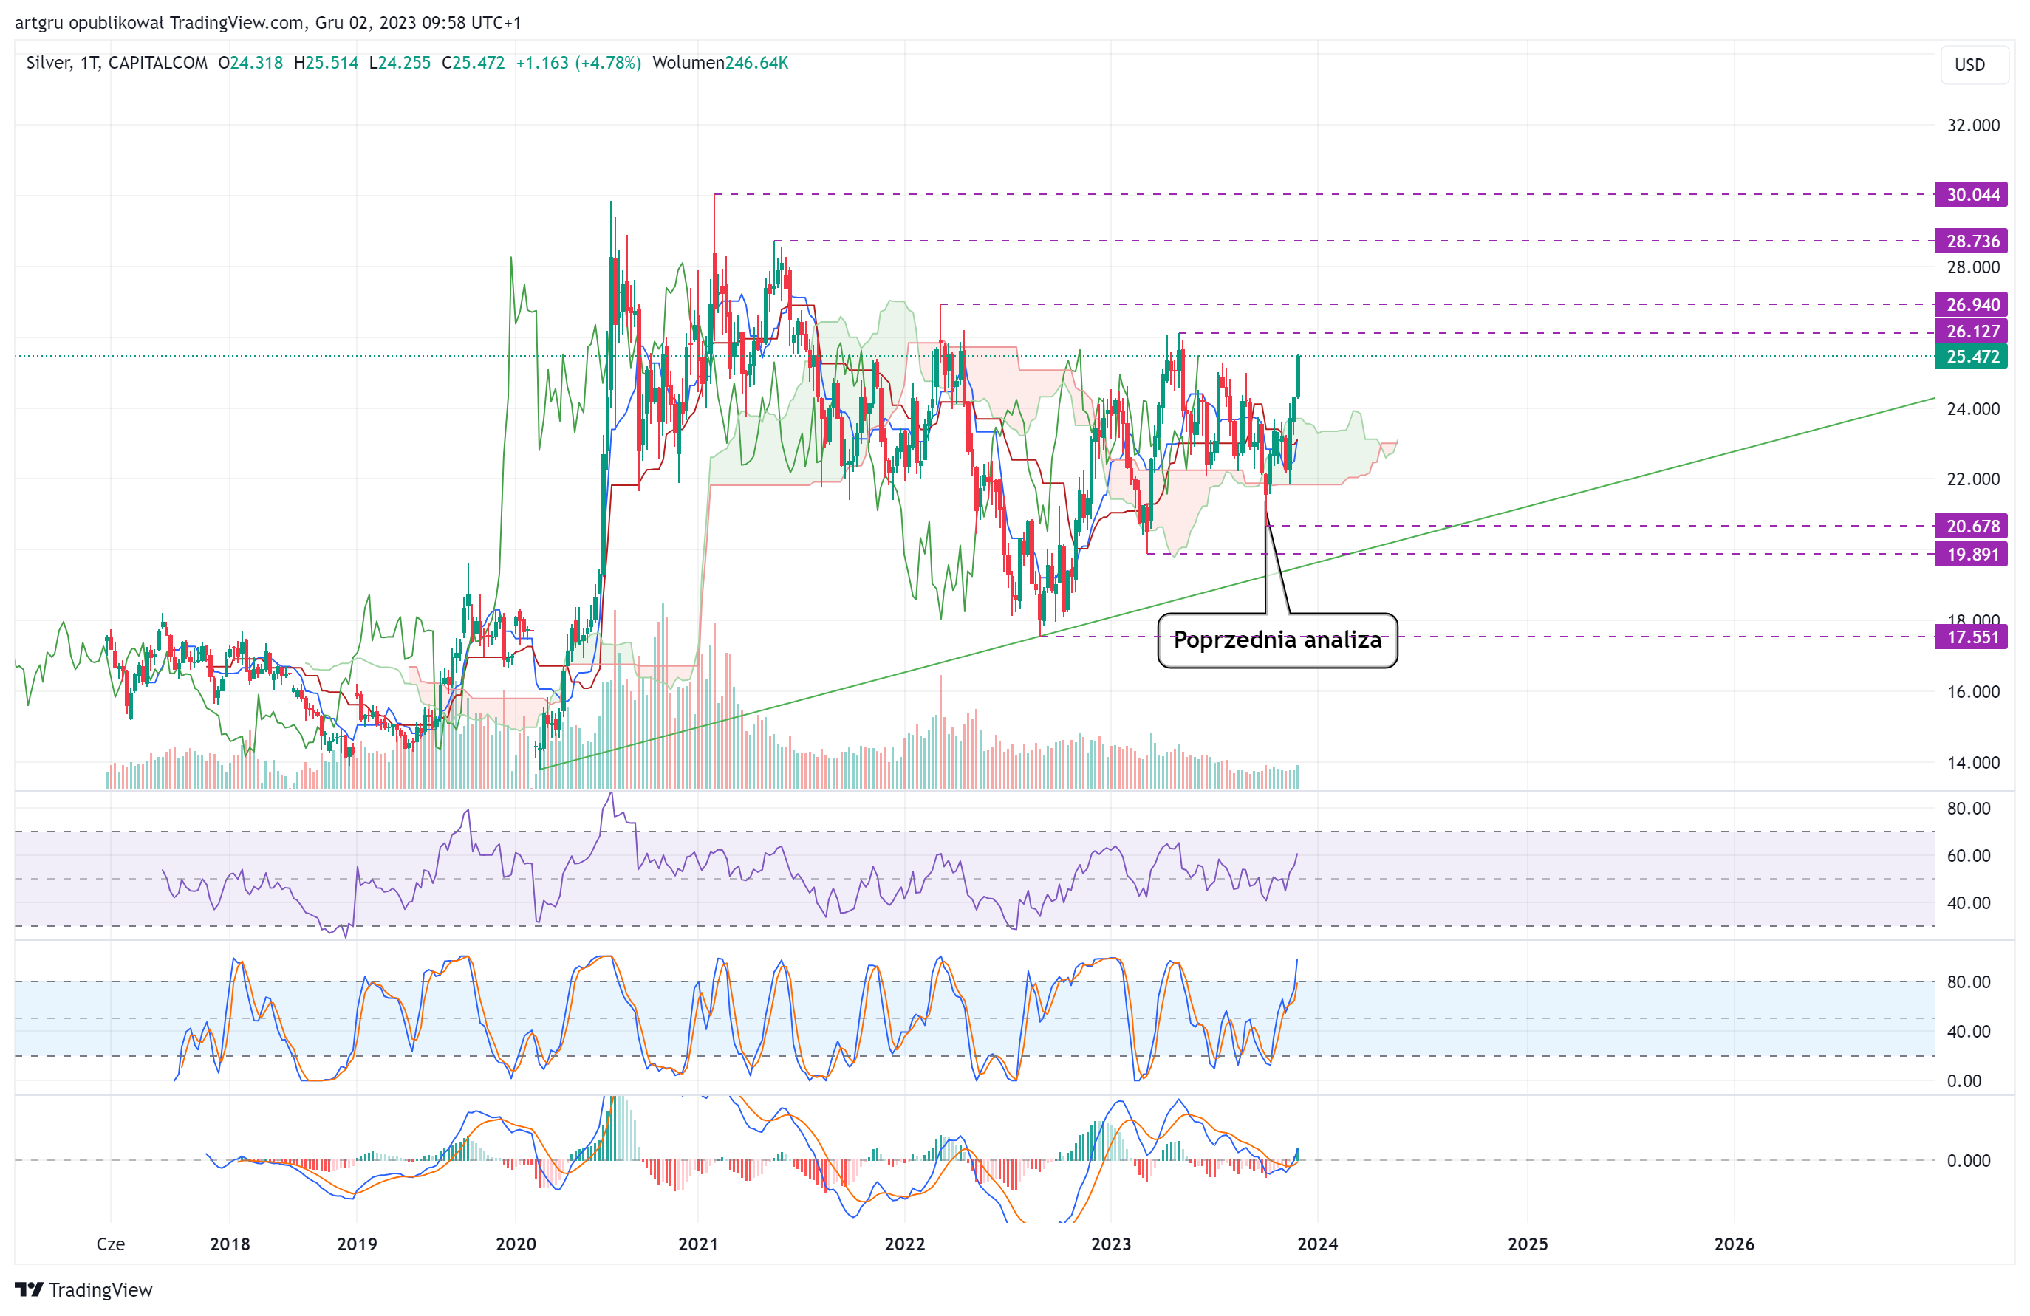Click the 2018 label on time axis
The width and height of the screenshot is (2030, 1316).
(230, 1244)
